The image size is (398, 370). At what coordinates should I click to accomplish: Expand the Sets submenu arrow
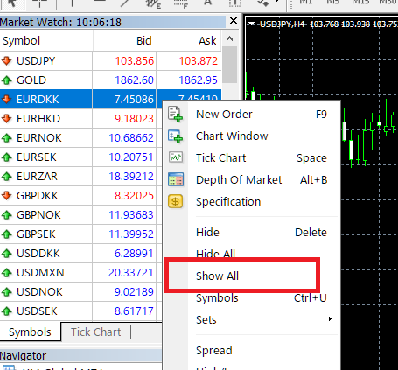[330, 319]
